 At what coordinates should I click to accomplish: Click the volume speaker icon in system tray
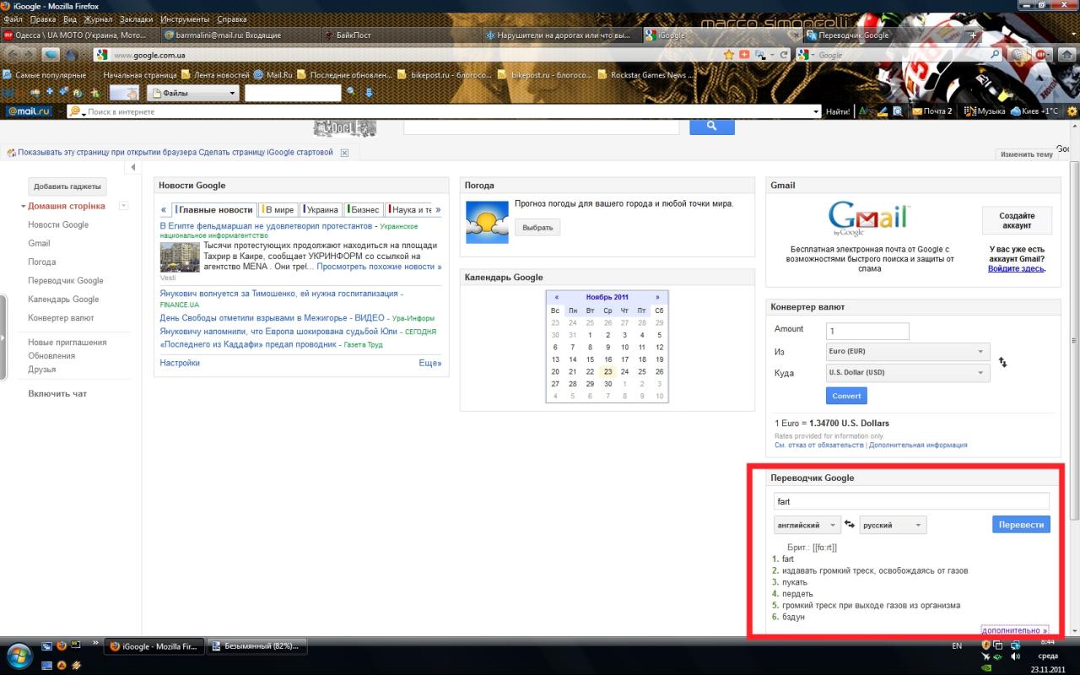(x=1016, y=656)
